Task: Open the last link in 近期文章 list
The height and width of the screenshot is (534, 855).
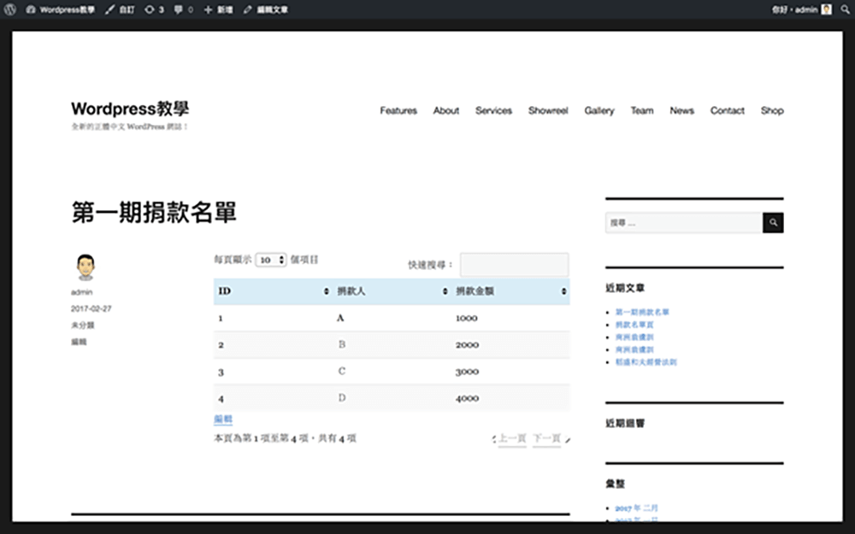Action: pos(646,361)
